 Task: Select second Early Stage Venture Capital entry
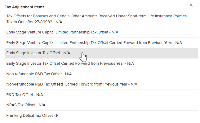click(x=101, y=43)
